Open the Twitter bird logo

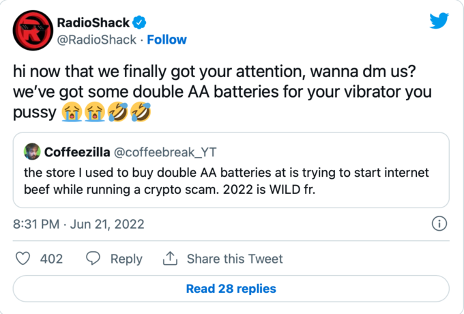pos(439,21)
